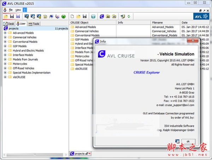Viewport: 212px width, 160px height.
Task: Click the left scroll arrow of tree scrollbar
Action: tap(5, 155)
